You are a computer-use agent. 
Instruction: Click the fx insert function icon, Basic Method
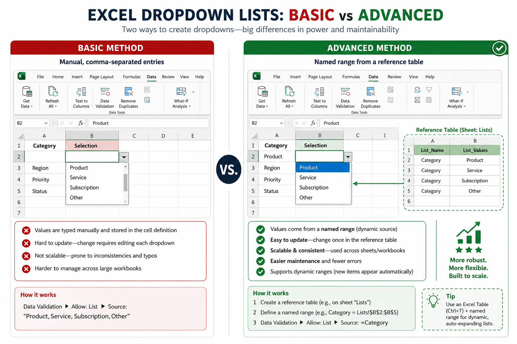[x=81, y=123]
